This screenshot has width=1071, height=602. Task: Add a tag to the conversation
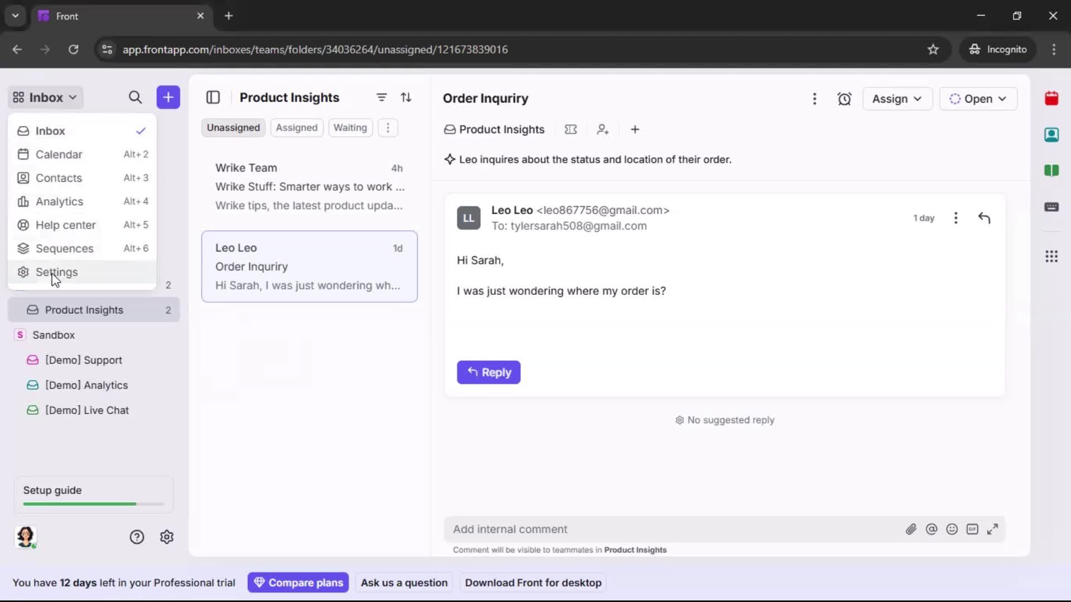pos(571,129)
